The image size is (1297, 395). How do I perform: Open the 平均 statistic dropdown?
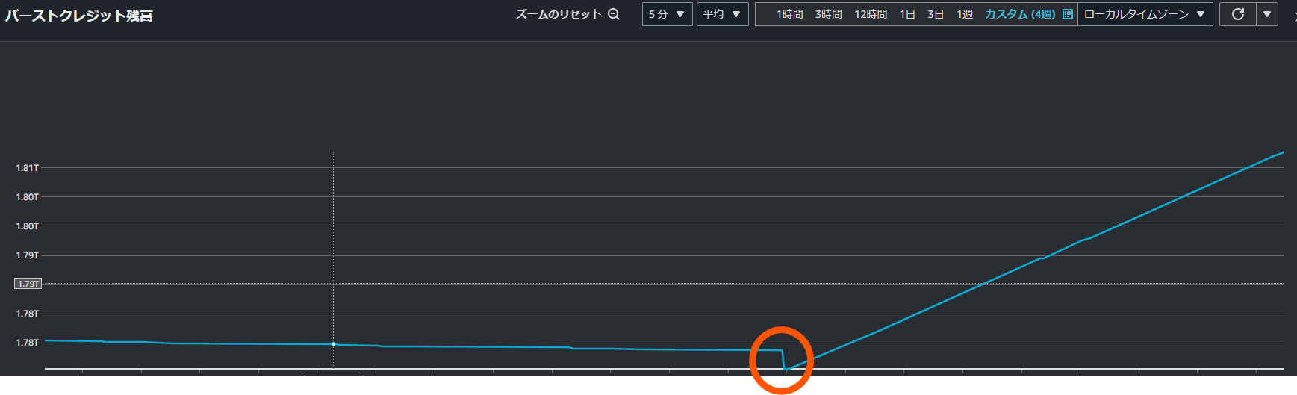tap(723, 14)
